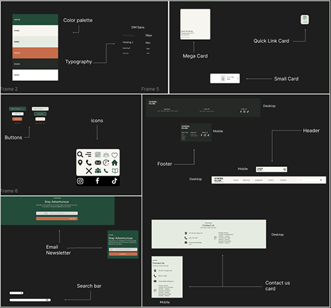Select the 'Typography' label
Screen dimensions: 331x308
click(x=79, y=62)
